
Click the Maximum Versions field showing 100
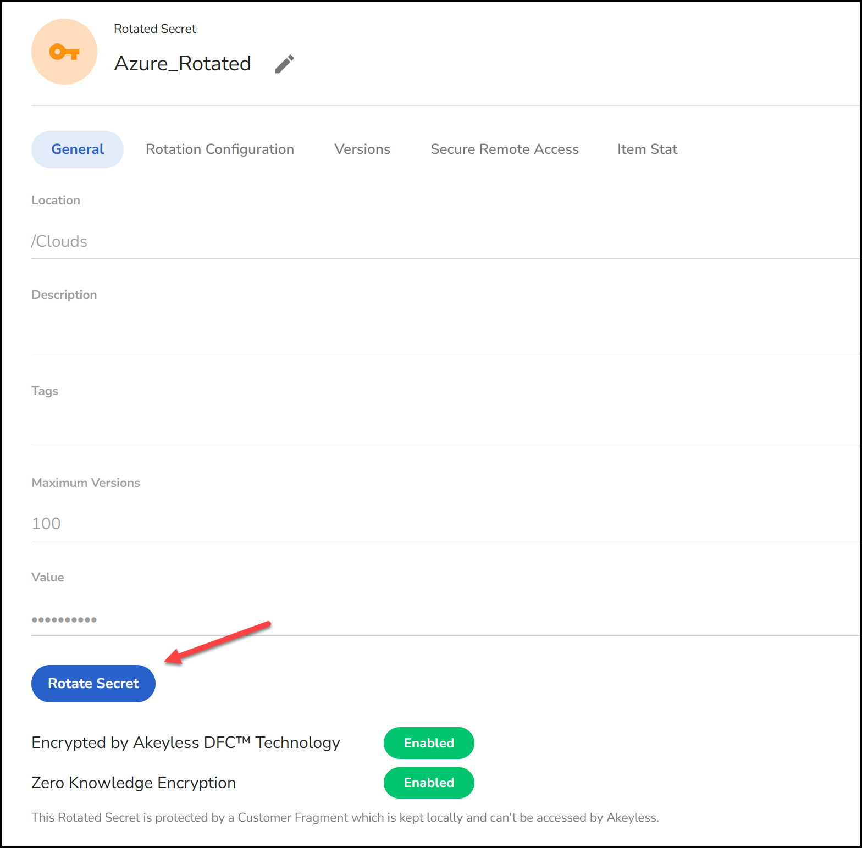pyautogui.click(x=445, y=523)
